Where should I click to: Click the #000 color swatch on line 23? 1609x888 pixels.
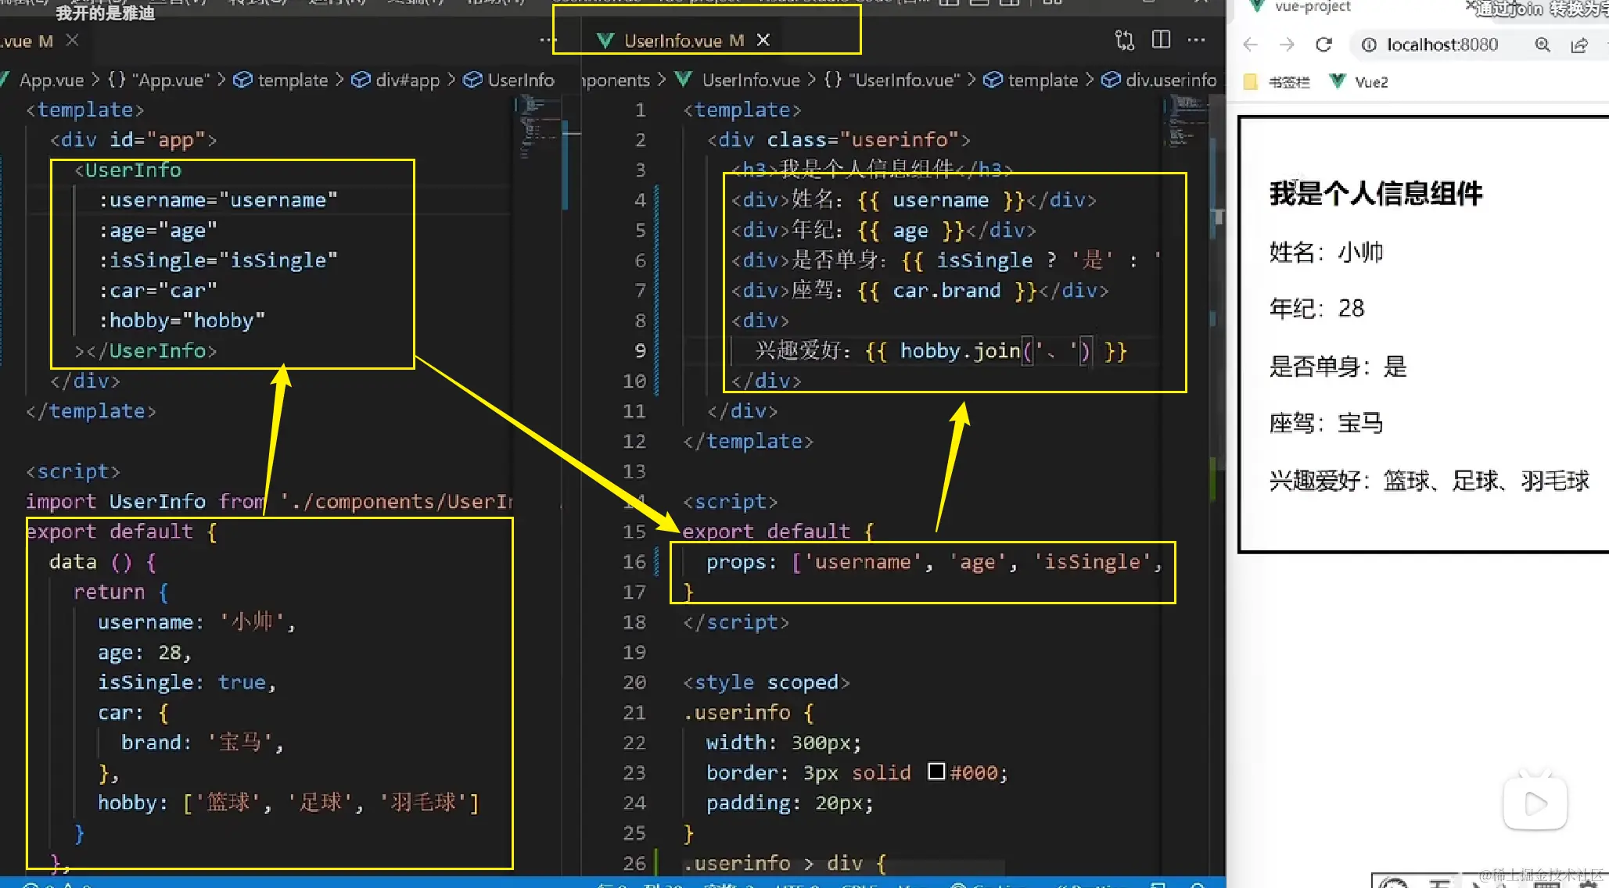[936, 772]
